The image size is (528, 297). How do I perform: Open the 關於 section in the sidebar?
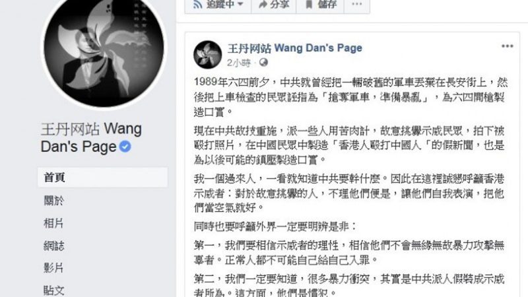(54, 201)
